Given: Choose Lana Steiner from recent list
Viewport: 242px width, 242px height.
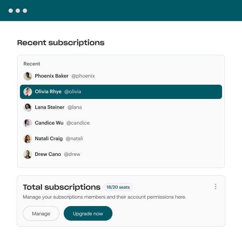Looking at the screenshot, I should [49, 107].
